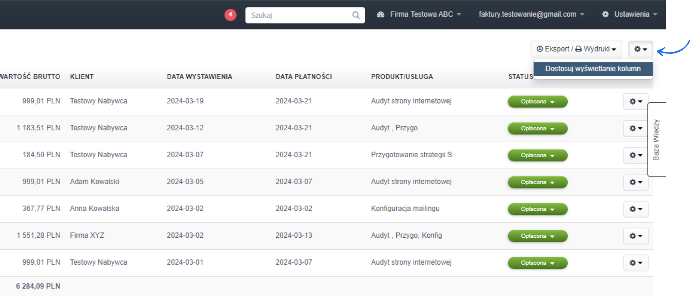
Task: Select Dostosuj wyświetlanie kolumn menu option
Action: coord(593,69)
